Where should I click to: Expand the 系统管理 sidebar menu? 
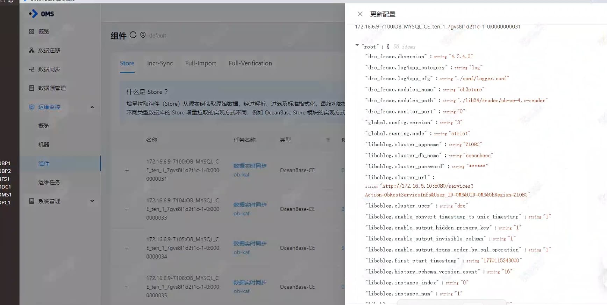coord(92,201)
